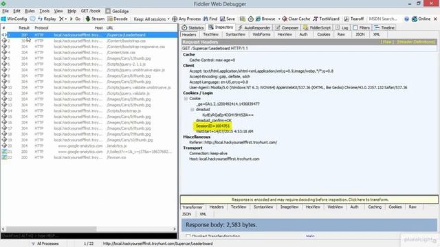Toggle Stream mode
440x247 pixels.
pyautogui.click(x=95, y=19)
